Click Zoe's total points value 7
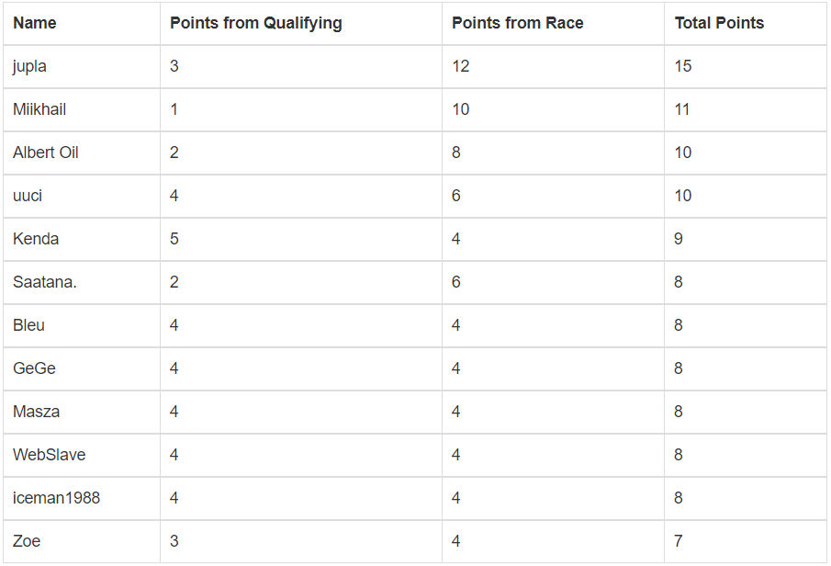 tap(679, 541)
